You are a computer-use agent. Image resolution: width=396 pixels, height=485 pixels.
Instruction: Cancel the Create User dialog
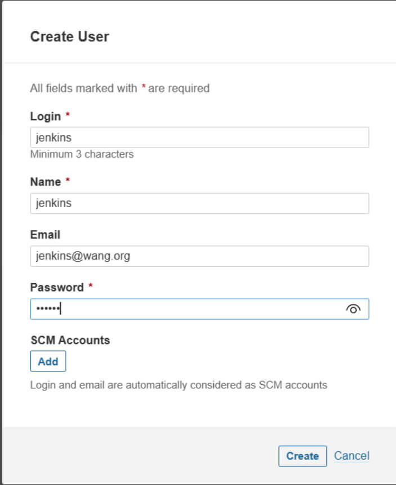[352, 456]
